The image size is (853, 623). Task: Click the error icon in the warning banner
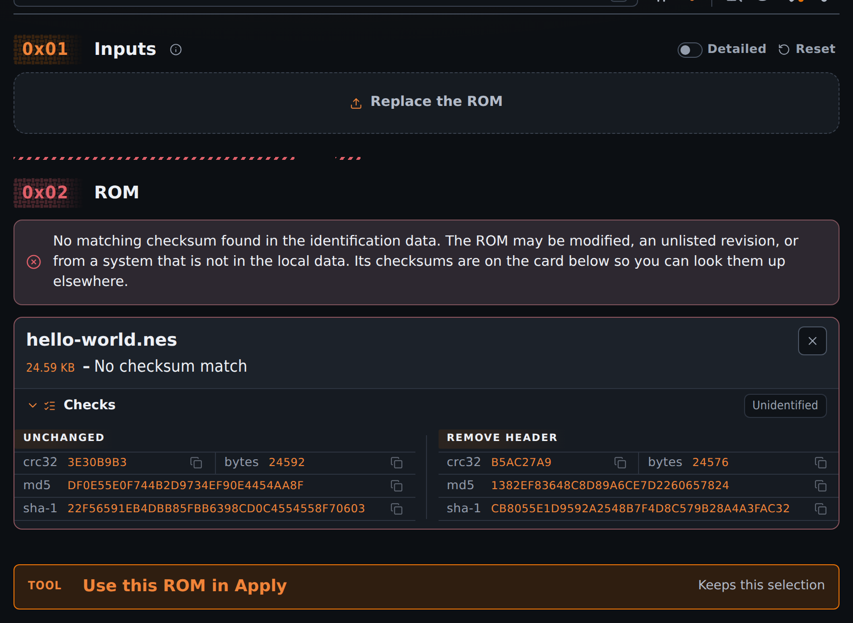(x=34, y=262)
